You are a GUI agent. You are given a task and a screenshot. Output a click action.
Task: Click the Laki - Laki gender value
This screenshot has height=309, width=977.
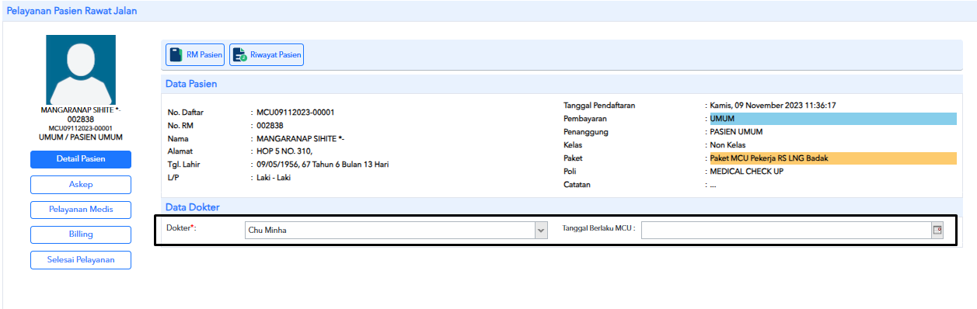[274, 178]
